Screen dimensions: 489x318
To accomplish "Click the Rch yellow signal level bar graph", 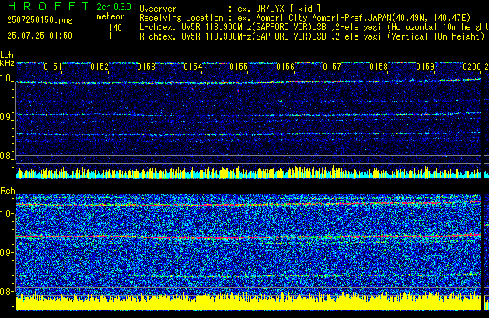I will click(x=248, y=302).
